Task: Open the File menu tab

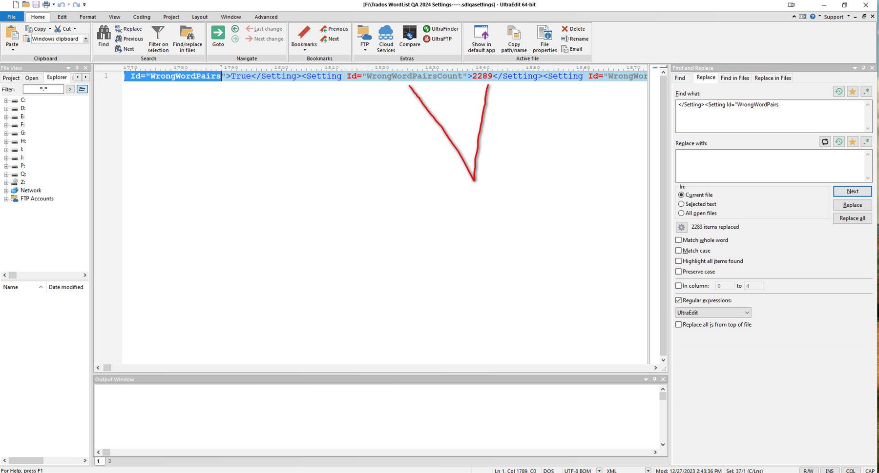Action: click(11, 17)
